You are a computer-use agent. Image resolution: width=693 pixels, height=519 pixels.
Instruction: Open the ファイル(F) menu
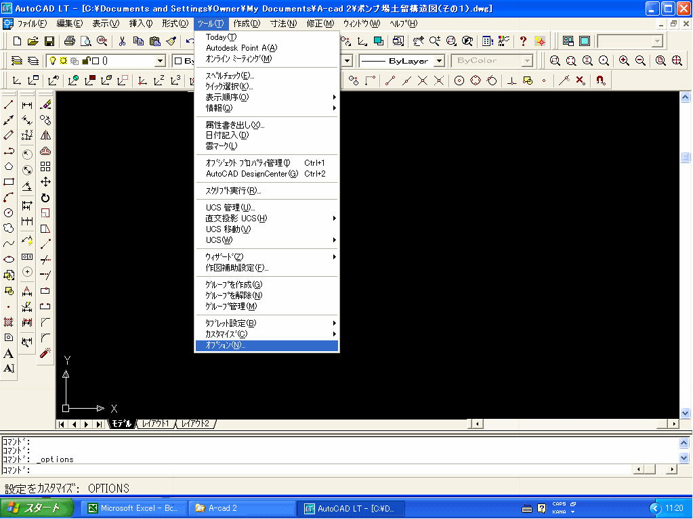click(32, 24)
